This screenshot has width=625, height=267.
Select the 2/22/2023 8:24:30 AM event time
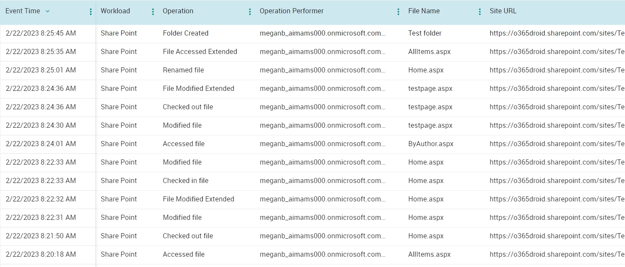pos(41,126)
